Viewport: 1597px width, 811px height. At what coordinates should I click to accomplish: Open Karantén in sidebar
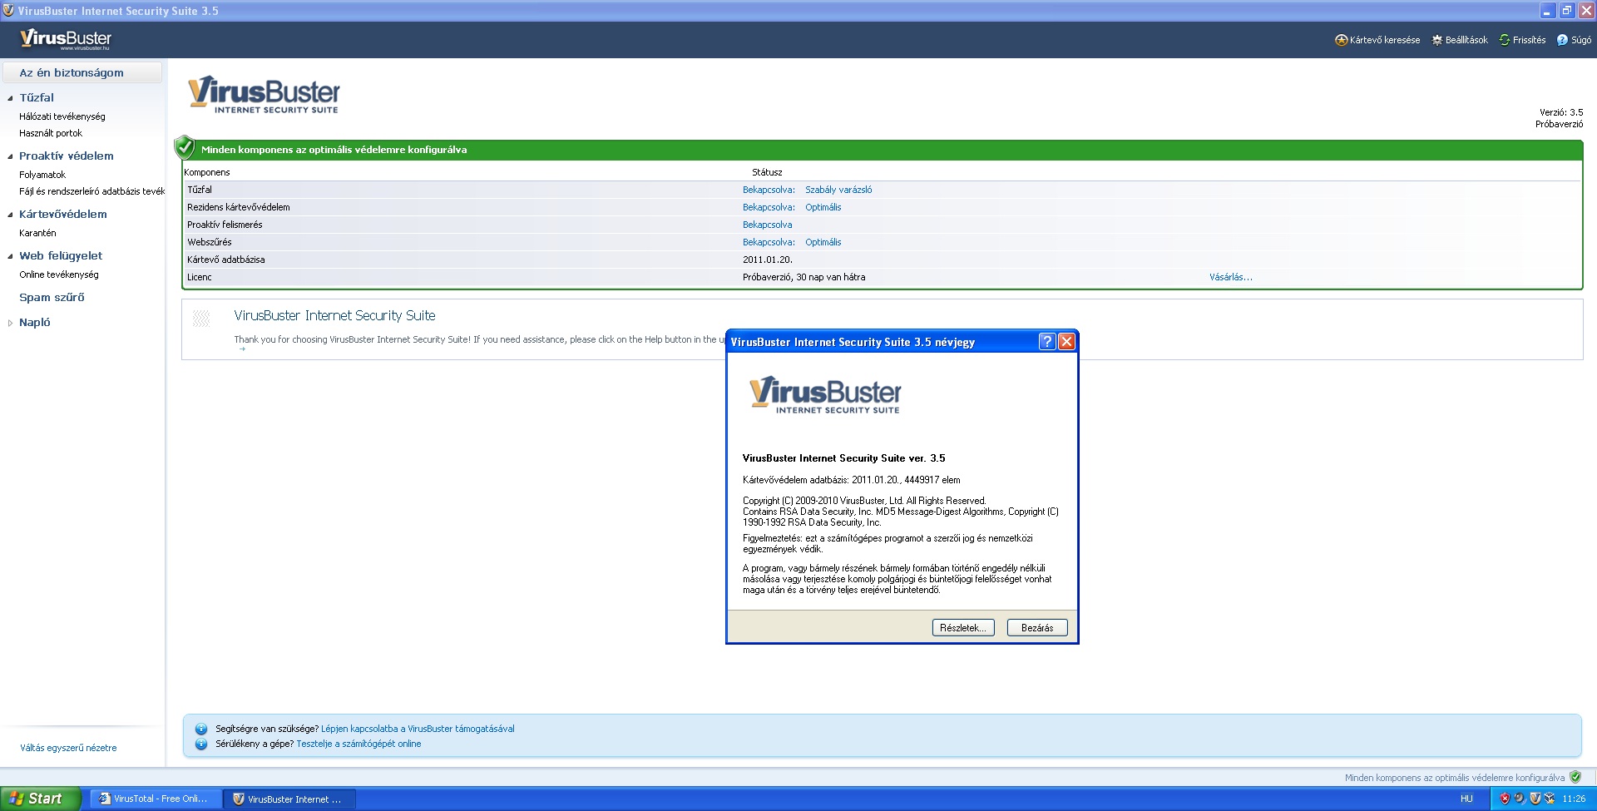tap(37, 233)
